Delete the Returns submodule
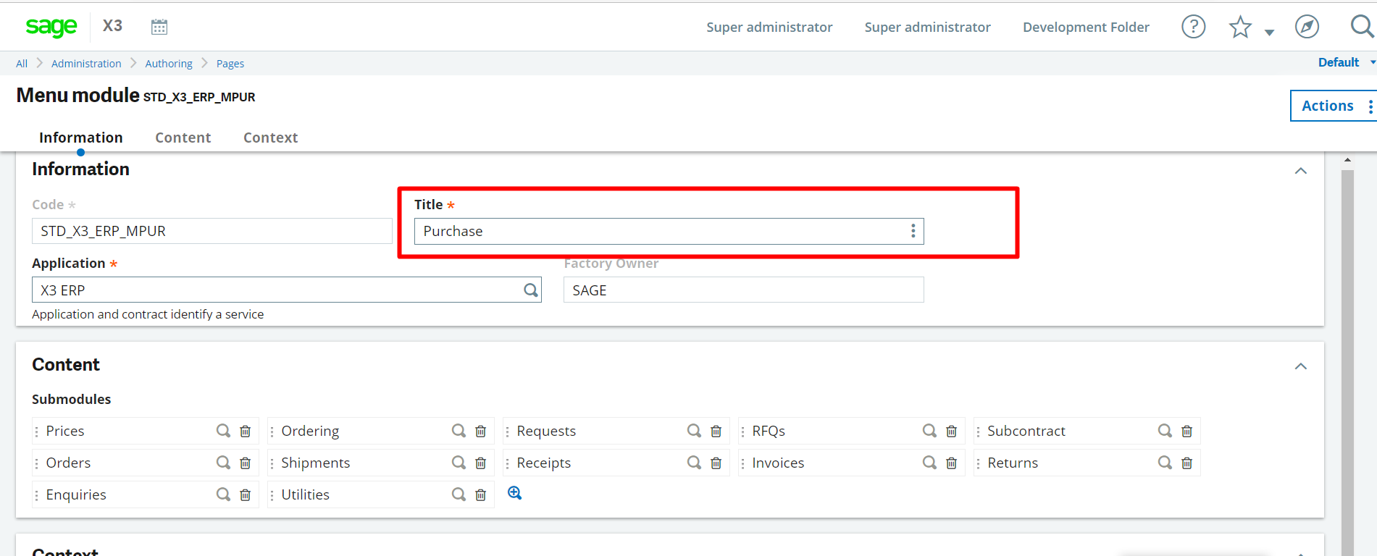The width and height of the screenshot is (1377, 556). [x=1187, y=463]
